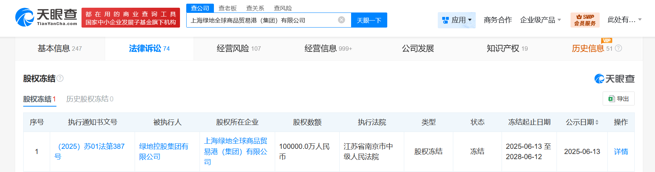Click the 公示日期 value 2025-06-13
Image resolution: width=655 pixels, height=172 pixels.
pyautogui.click(x=582, y=151)
